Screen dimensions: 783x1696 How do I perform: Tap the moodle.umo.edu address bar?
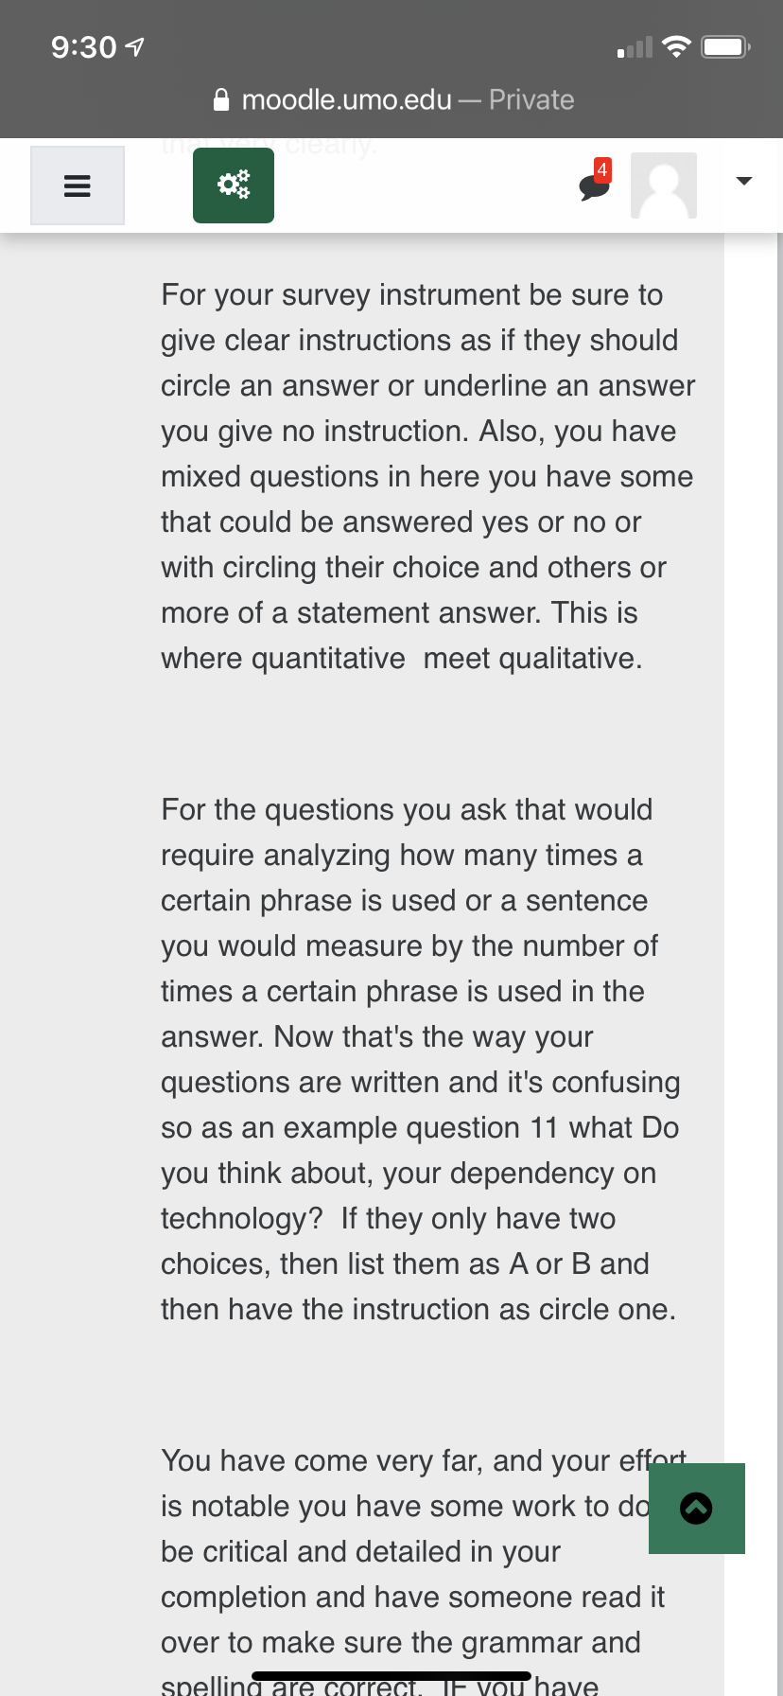pos(347,99)
